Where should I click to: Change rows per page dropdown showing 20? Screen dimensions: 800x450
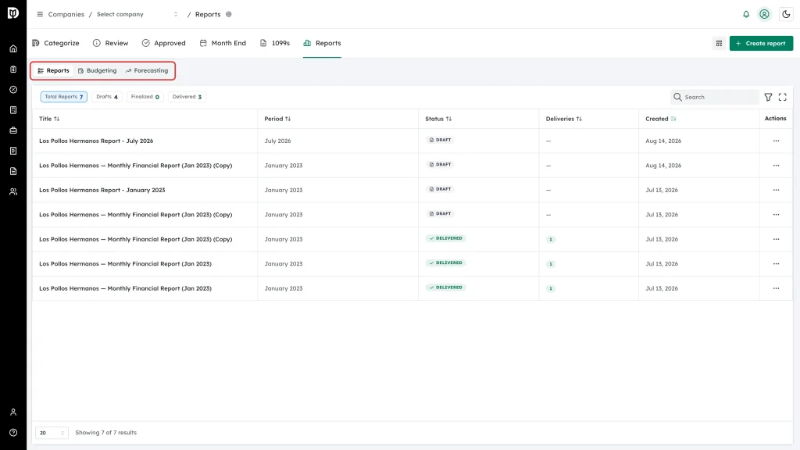[x=52, y=433]
